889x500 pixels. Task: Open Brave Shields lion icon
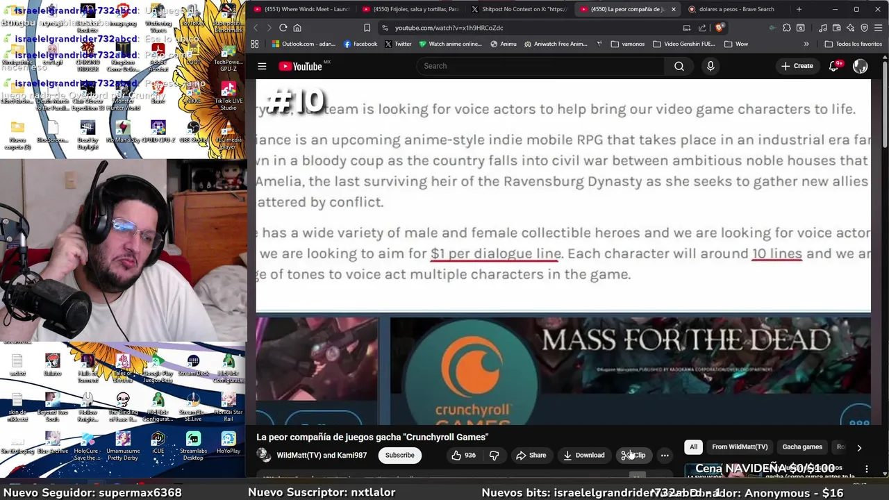pos(720,28)
